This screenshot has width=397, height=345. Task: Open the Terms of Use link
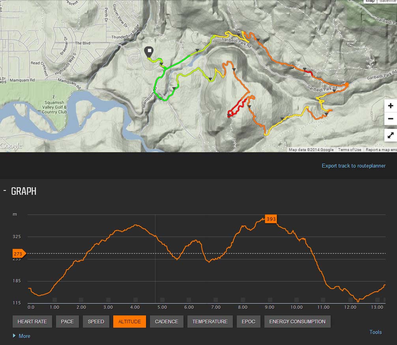(349, 150)
